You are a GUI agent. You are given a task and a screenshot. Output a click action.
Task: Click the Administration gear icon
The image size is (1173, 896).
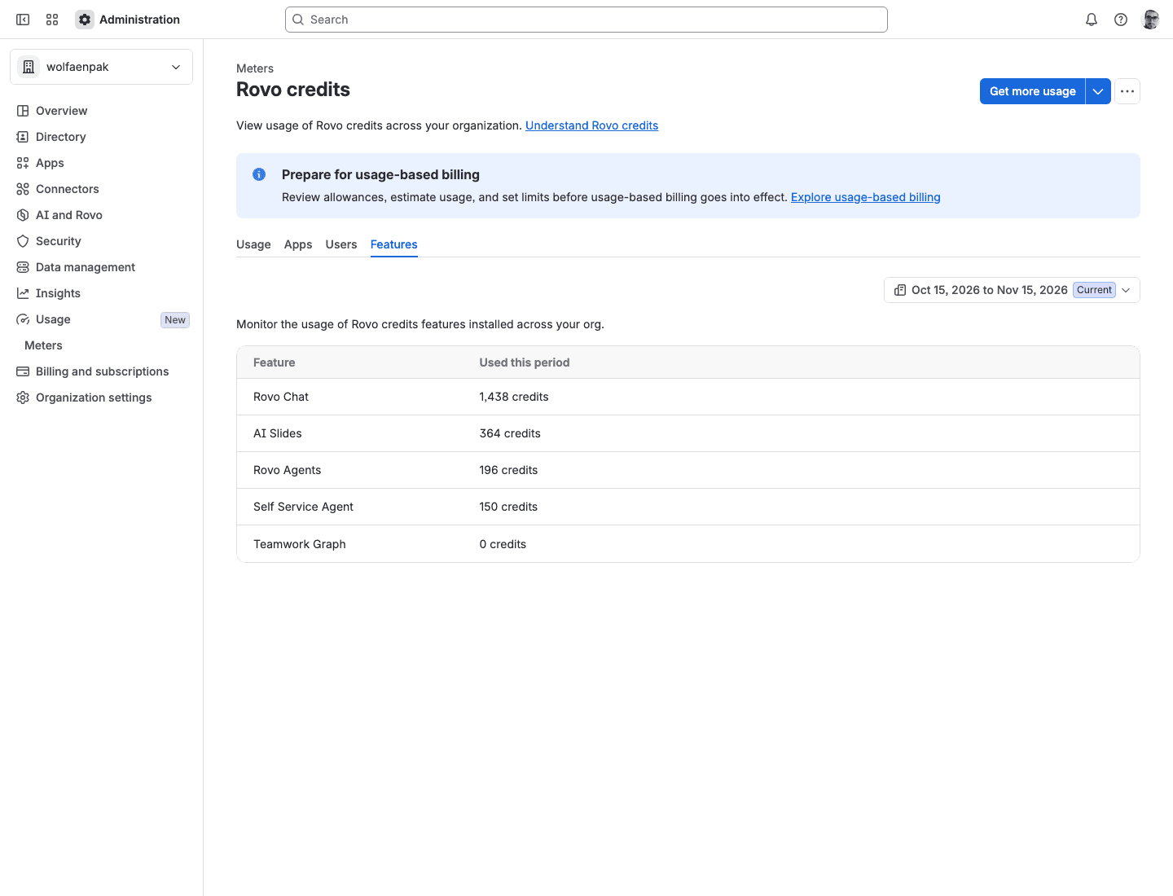tap(85, 20)
